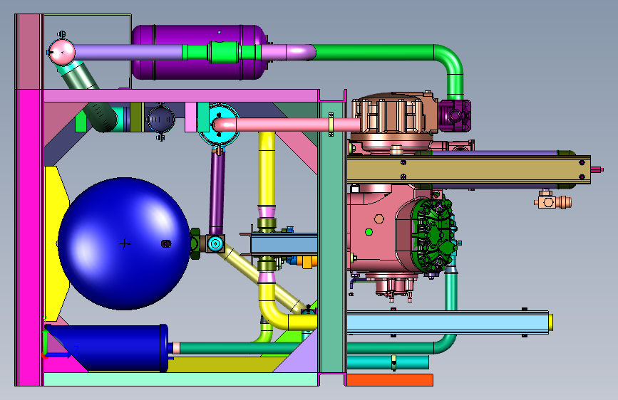
Task: Pick the steel blue box beam in center
Action: 284,244
